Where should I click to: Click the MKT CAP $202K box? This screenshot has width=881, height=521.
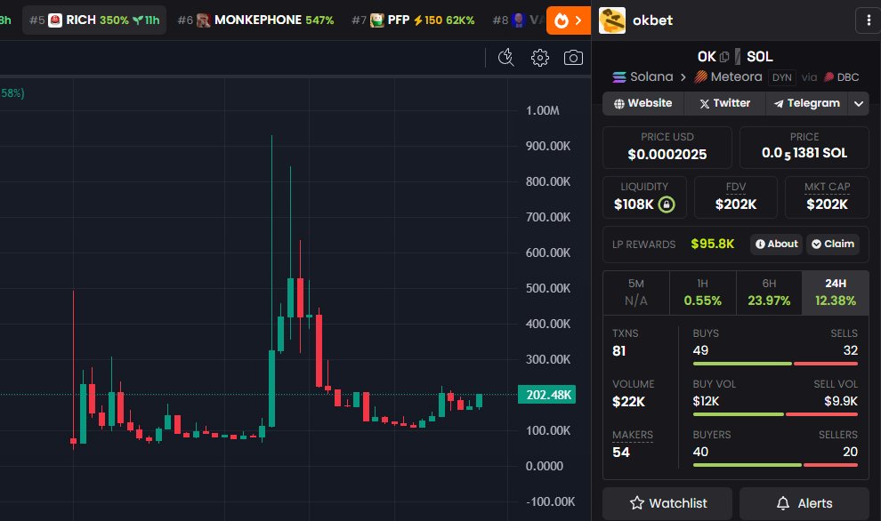pos(827,197)
